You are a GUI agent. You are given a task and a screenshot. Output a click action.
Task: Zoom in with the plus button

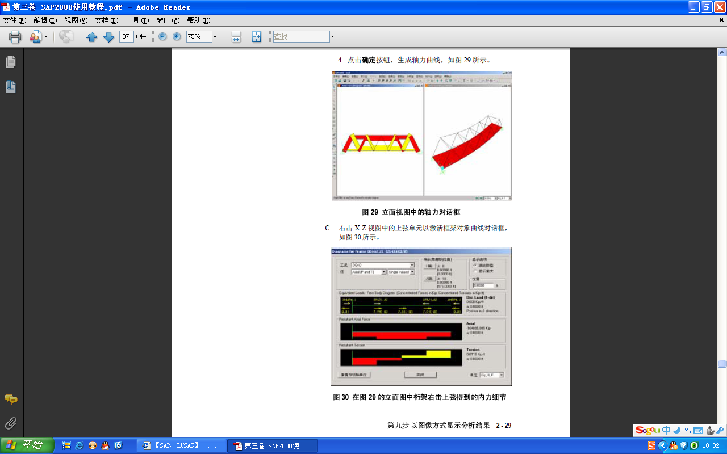click(x=177, y=36)
